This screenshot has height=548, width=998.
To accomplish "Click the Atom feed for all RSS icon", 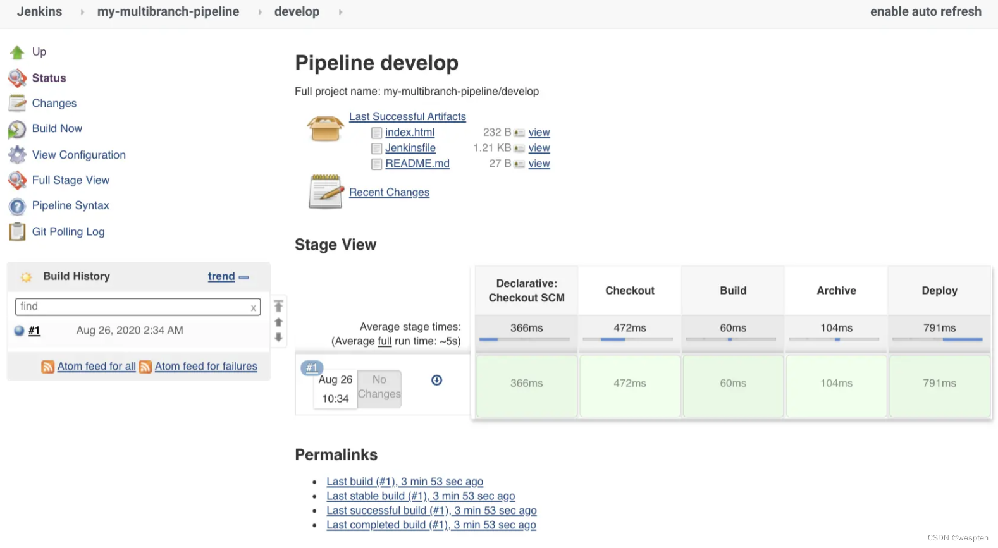I will point(47,367).
